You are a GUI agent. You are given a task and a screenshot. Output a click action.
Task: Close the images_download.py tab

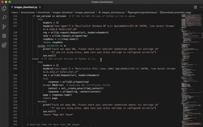40,7
